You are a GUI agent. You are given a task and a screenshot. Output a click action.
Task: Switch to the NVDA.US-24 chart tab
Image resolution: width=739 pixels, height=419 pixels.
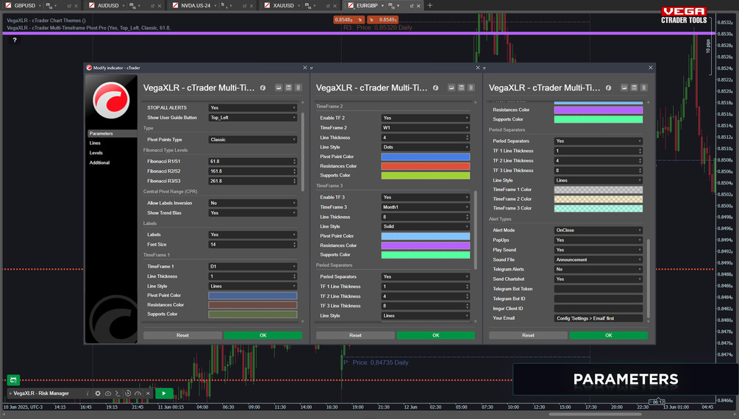(196, 6)
